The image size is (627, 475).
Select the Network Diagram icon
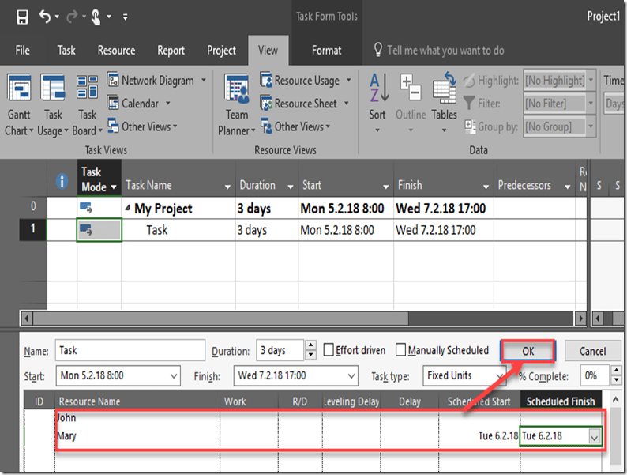(x=111, y=80)
